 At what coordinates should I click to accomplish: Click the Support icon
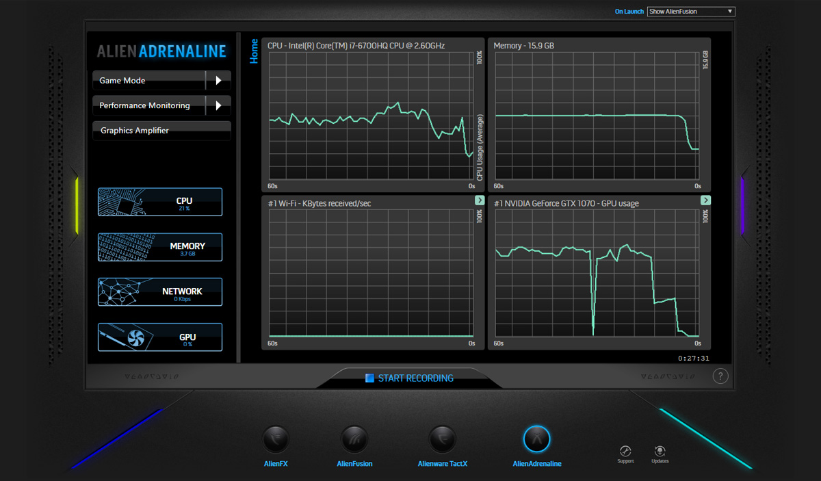tap(625, 452)
